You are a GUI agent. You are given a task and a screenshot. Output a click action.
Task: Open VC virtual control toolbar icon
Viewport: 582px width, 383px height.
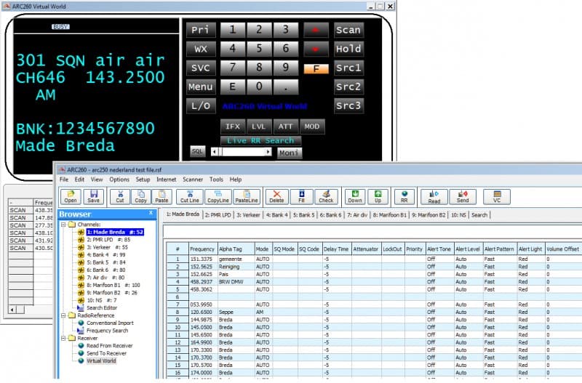pyautogui.click(x=497, y=196)
